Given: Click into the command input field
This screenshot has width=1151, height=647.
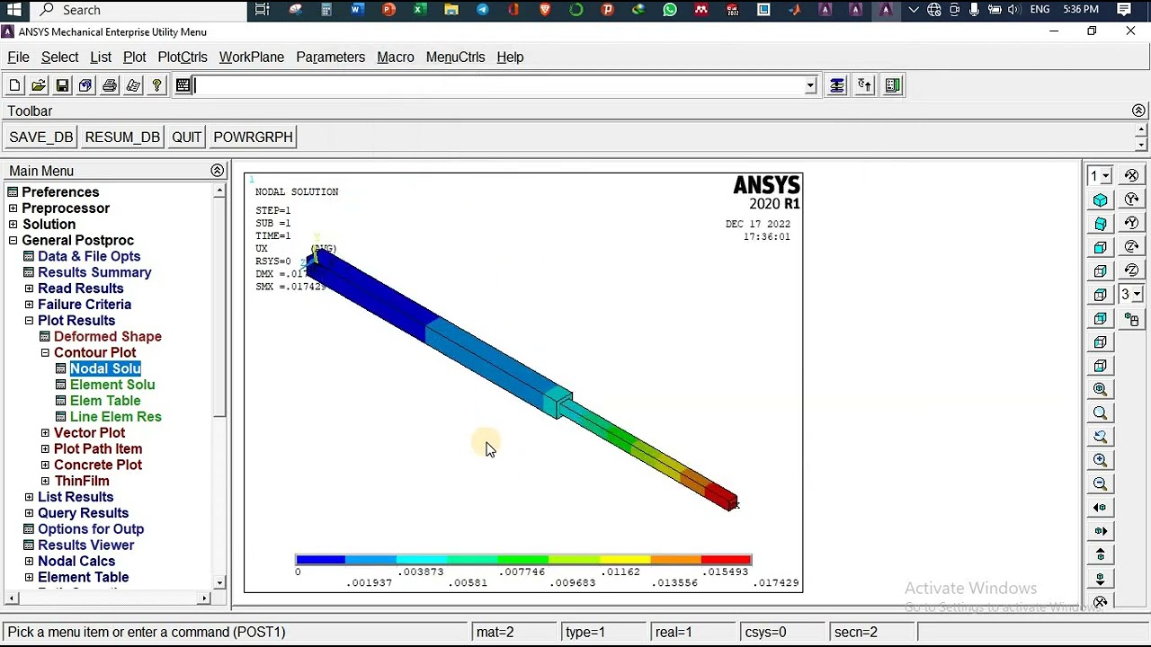Looking at the screenshot, I should click(499, 85).
